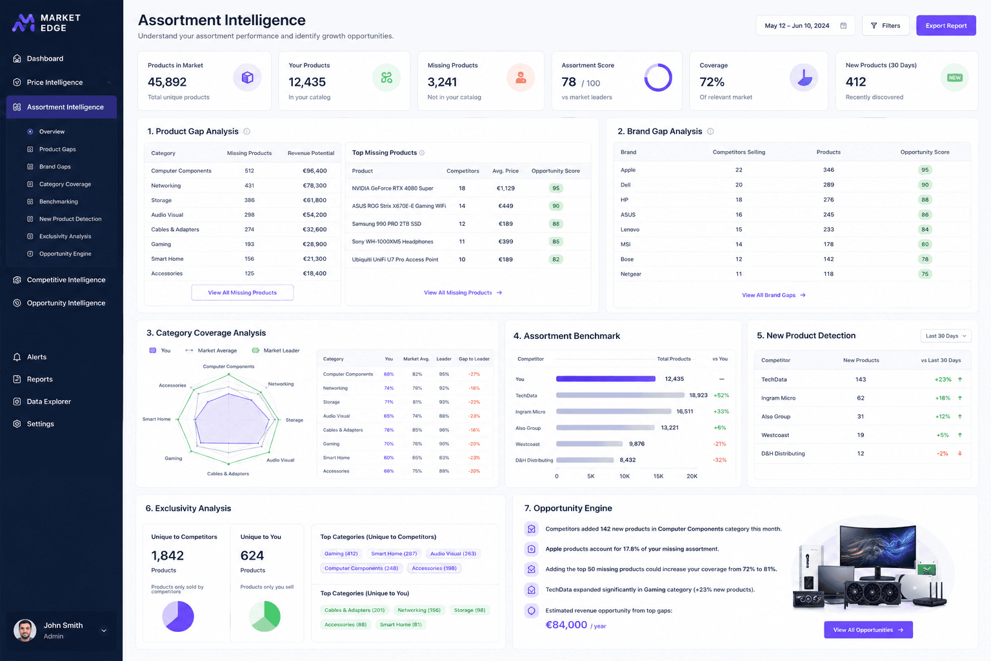Click the Price Intelligence sidebar icon
The width and height of the screenshot is (991, 661).
point(17,83)
